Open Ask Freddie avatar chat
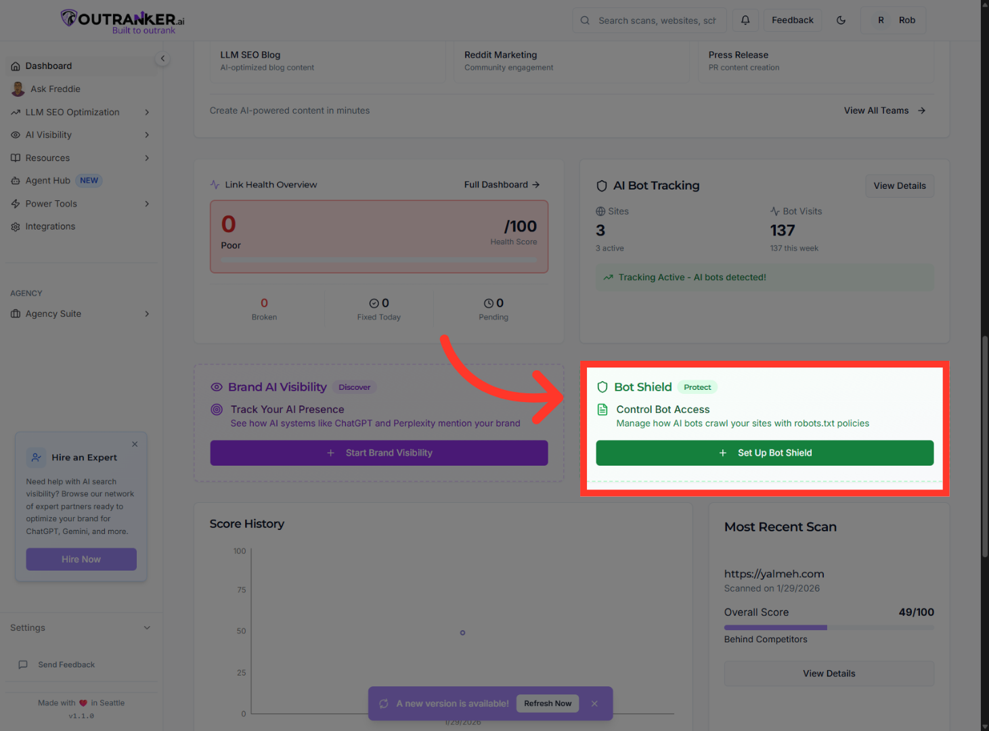989x731 pixels. point(18,89)
